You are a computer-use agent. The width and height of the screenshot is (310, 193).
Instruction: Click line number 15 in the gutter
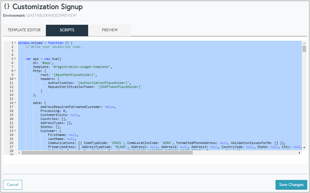tap(11, 99)
